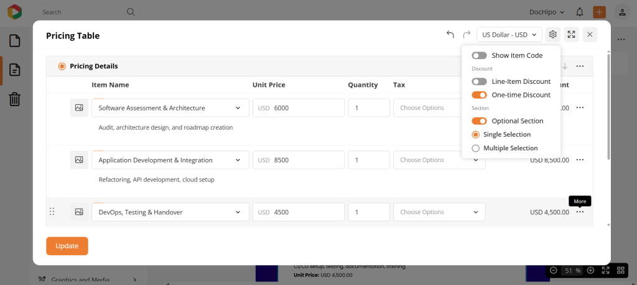The height and width of the screenshot is (285, 637).
Task: Edit unit price field showing 8500
Action: [x=299, y=160]
